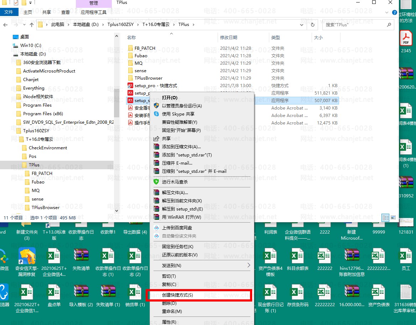Open 导入模板 (2) archive on desktop
Image resolution: width=416 pixels, height=325 pixels.
[81, 295]
